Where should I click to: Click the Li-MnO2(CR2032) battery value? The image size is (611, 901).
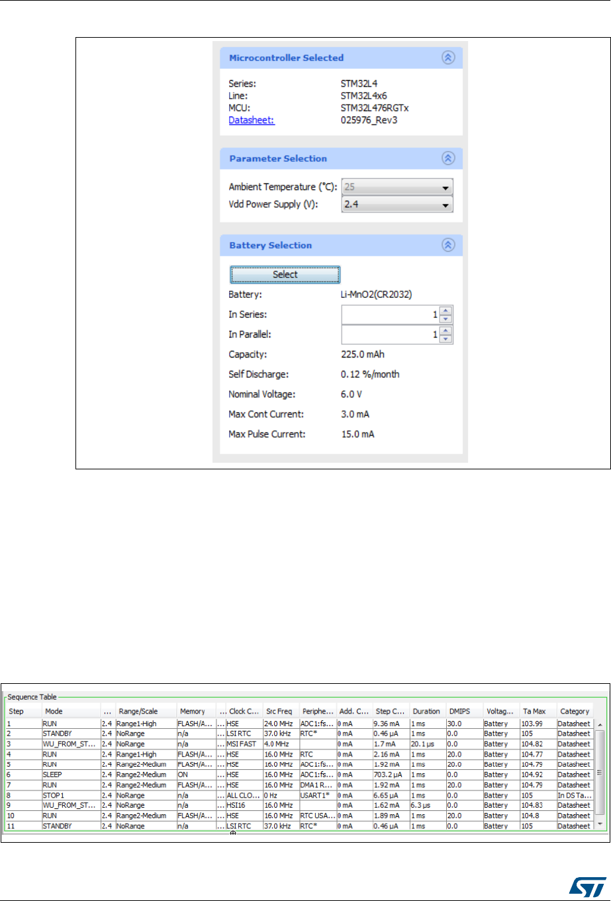377,293
